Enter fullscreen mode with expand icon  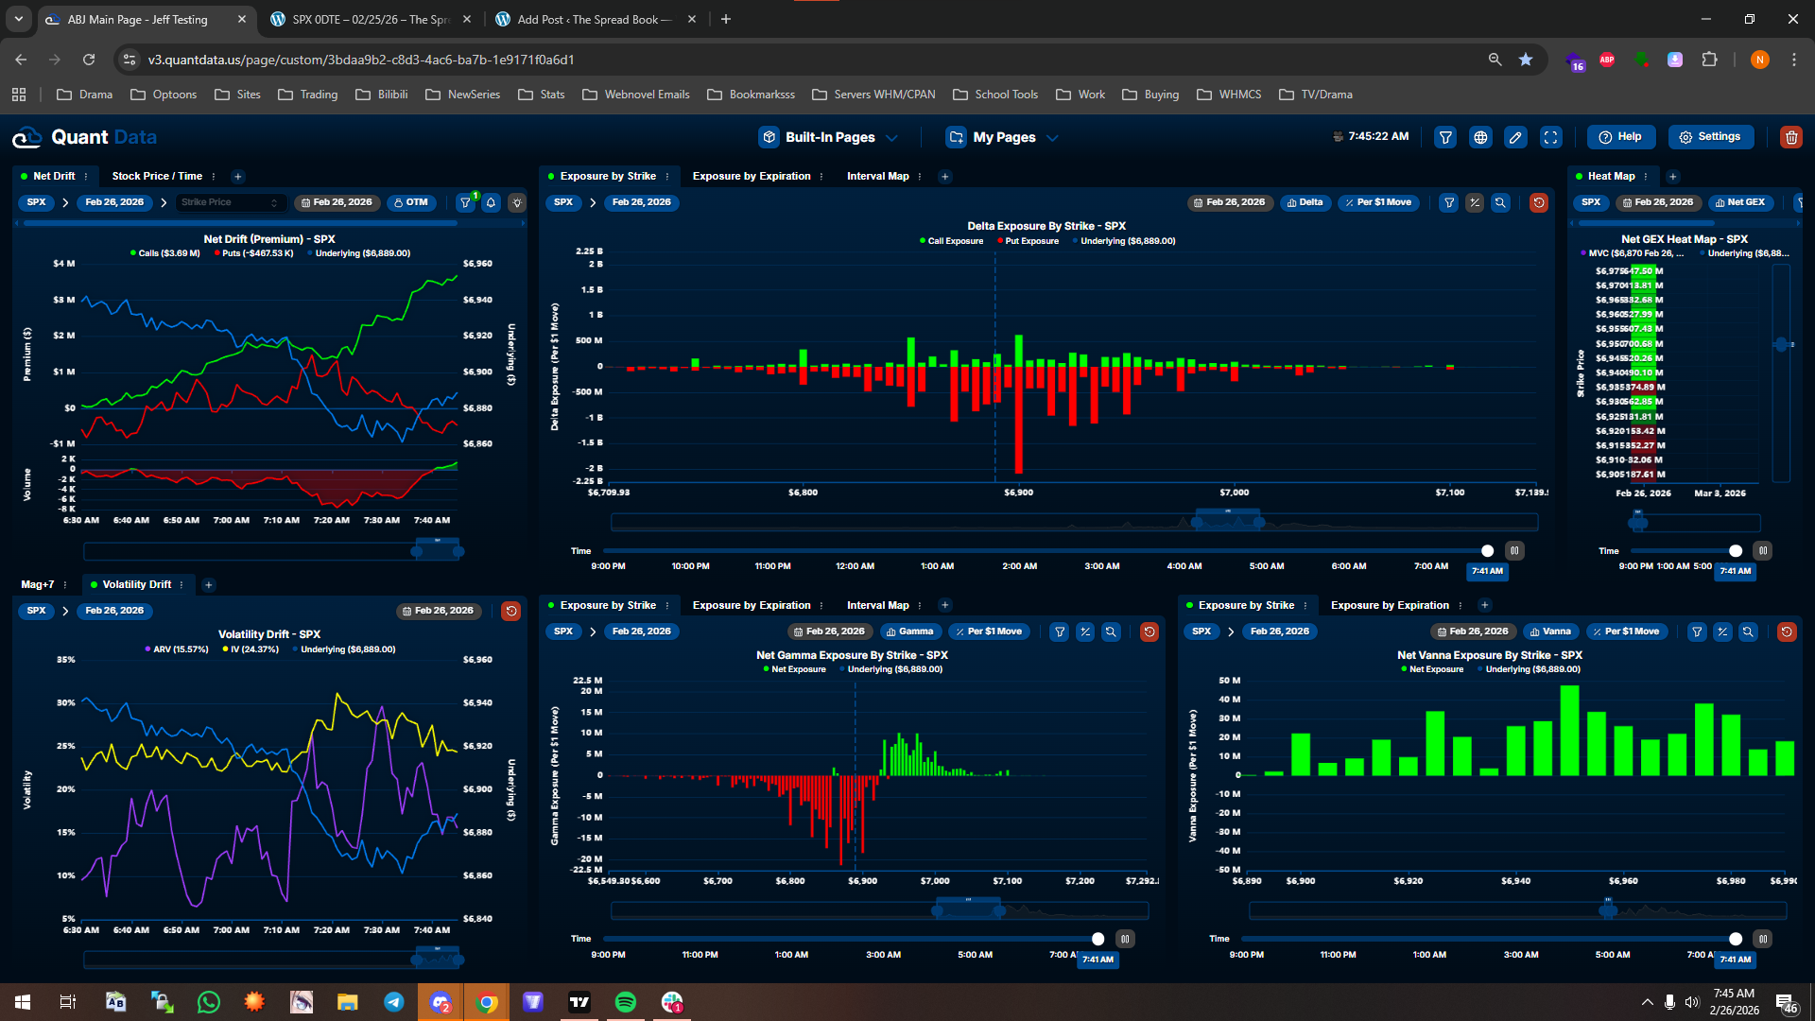pos(1551,137)
